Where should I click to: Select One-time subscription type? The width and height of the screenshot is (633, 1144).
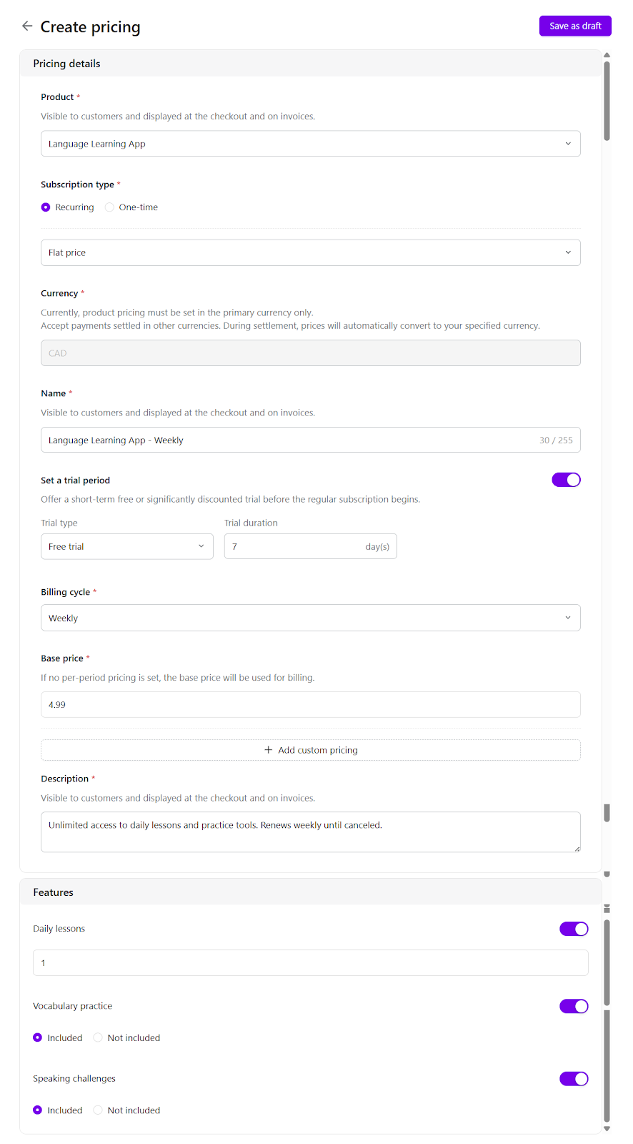[109, 207]
